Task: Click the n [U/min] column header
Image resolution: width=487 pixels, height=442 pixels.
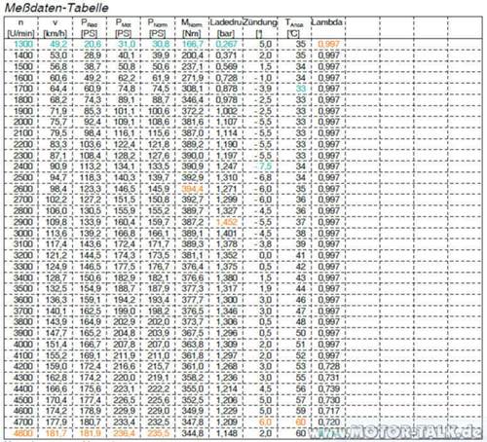Action: tap(20, 27)
